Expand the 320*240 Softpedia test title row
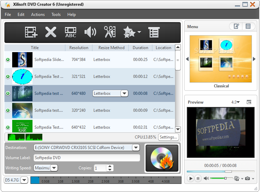Viewport: 260px width, 192px height. pos(8,110)
